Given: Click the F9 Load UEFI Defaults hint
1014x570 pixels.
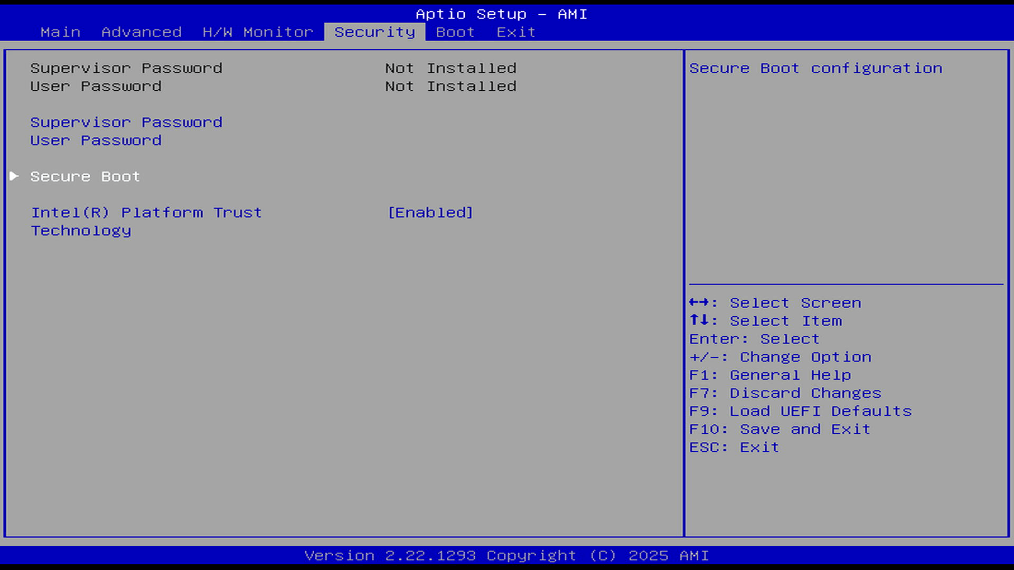Looking at the screenshot, I should coord(800,411).
